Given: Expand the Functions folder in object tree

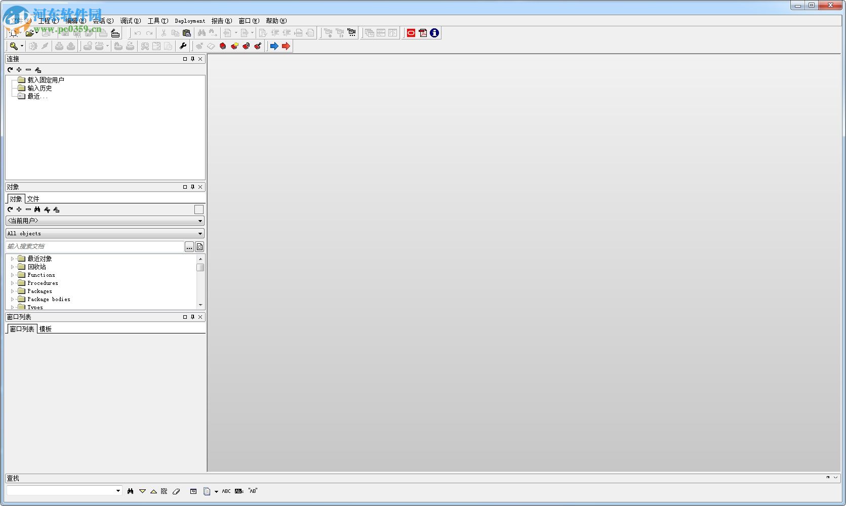Looking at the screenshot, I should click(x=13, y=275).
